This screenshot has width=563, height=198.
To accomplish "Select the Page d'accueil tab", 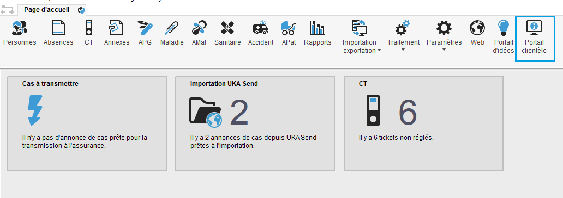I will (x=47, y=10).
